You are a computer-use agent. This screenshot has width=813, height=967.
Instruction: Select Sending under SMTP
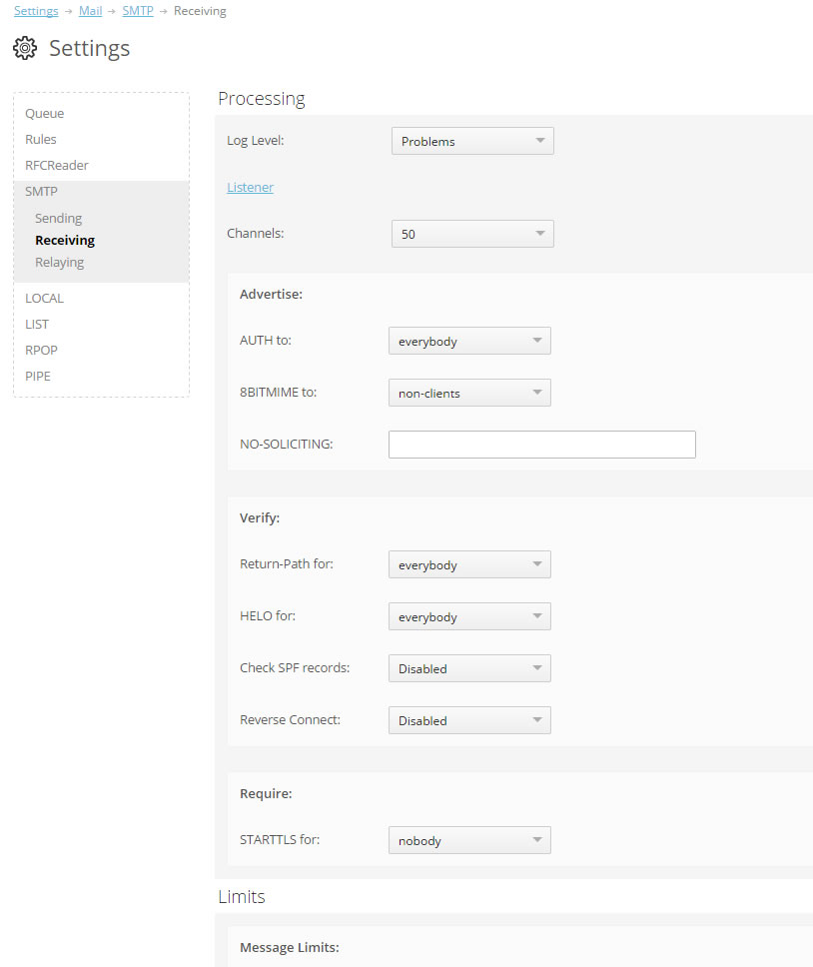(x=59, y=219)
